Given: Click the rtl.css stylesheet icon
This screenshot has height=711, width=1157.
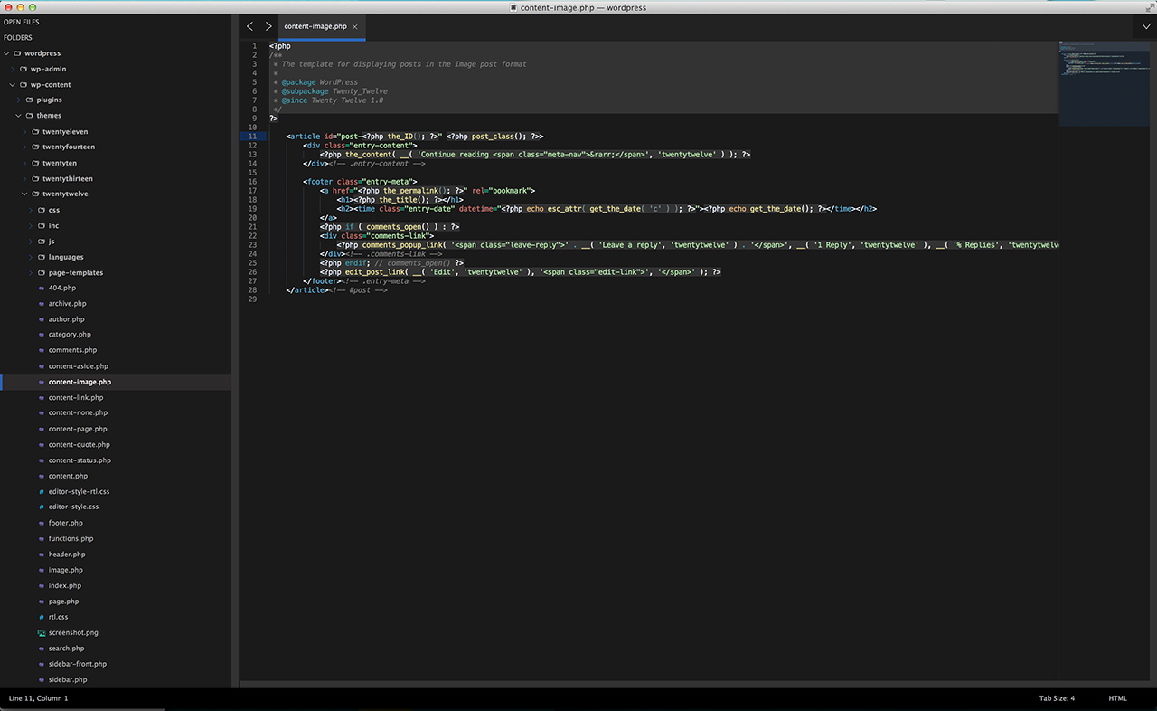Looking at the screenshot, I should coord(41,616).
